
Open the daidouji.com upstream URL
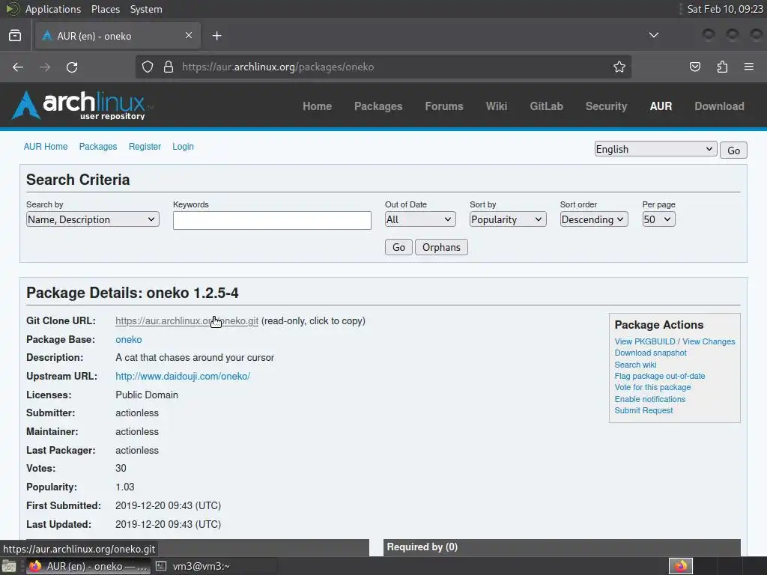click(x=183, y=376)
